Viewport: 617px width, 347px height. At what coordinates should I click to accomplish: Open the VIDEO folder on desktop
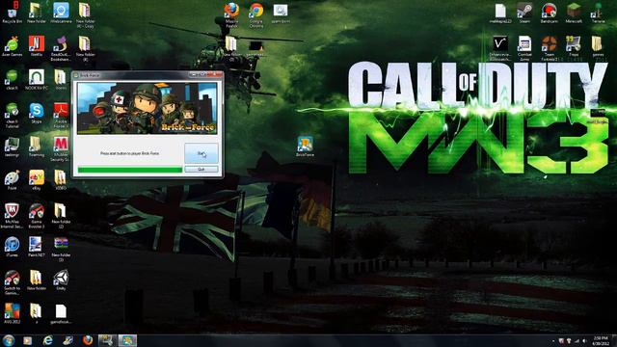click(x=61, y=180)
